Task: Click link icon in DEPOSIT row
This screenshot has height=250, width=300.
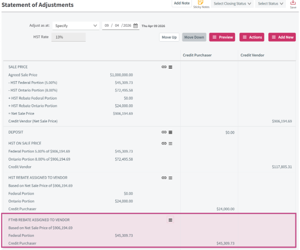Action: (x=164, y=132)
